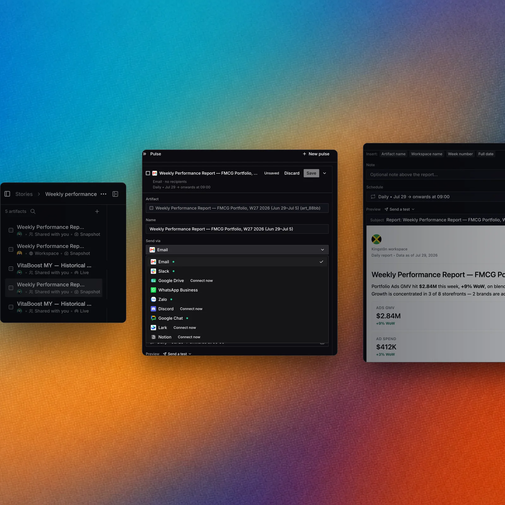The image size is (505, 505).
Task: Click the paper plane icon in preview window
Action: (386, 209)
